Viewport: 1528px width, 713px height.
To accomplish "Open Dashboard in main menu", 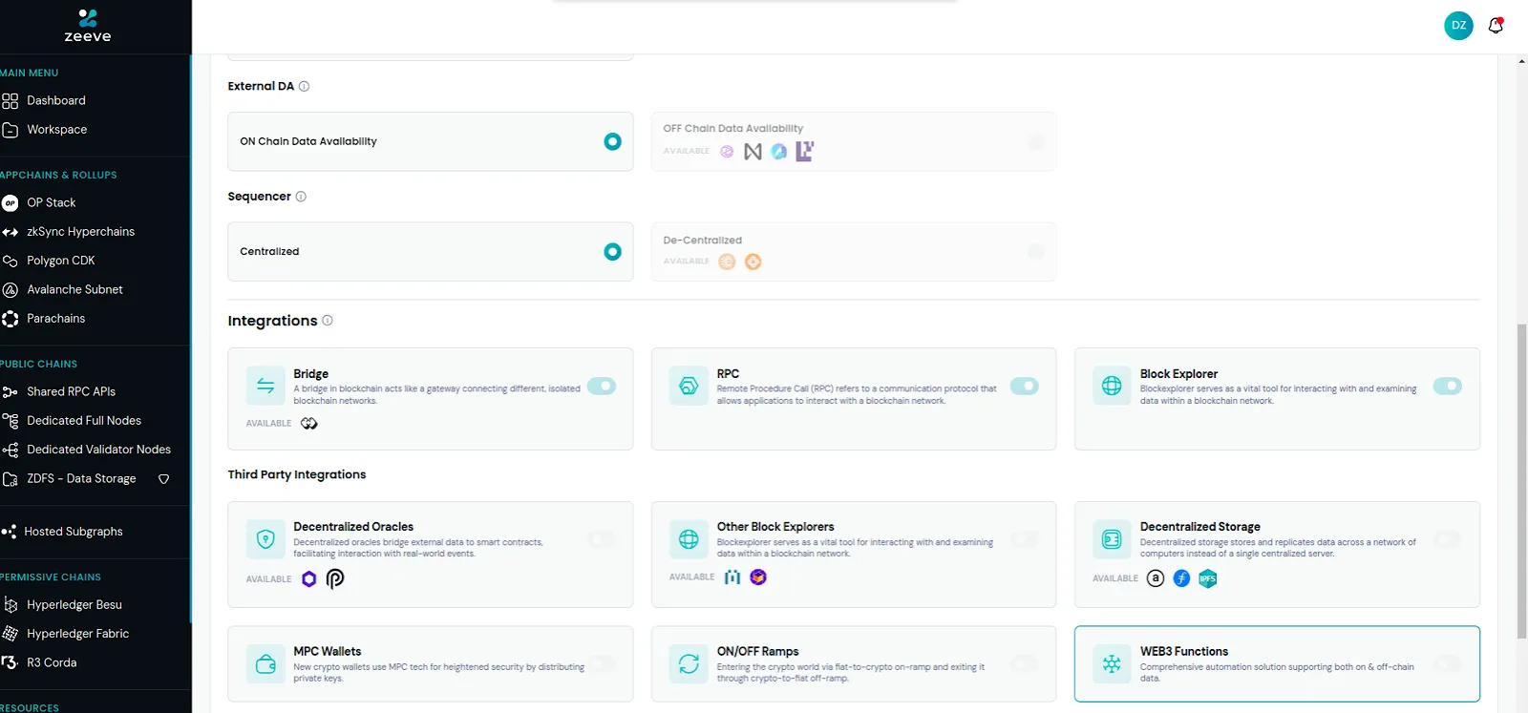I will point(56,100).
